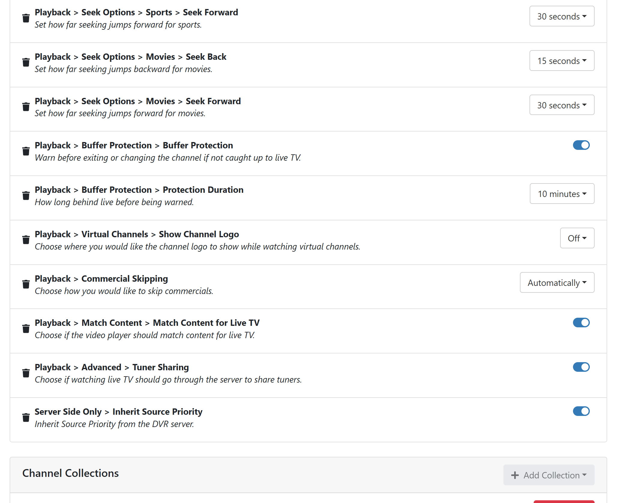The width and height of the screenshot is (618, 503).
Task: Delete the Buffer Protection setting row
Action: coord(26,151)
